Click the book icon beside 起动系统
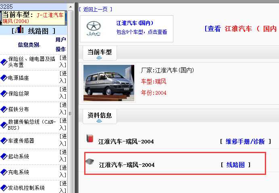Image resolution: width=279 pixels, height=193 pixels. pos(4,156)
